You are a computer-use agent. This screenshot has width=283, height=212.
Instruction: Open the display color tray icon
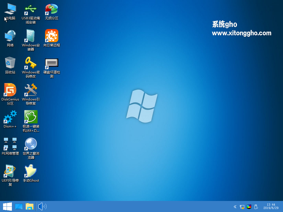coord(249,207)
